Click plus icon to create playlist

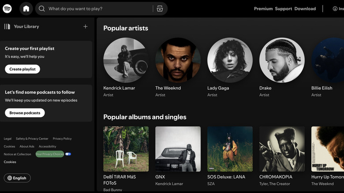click(86, 26)
